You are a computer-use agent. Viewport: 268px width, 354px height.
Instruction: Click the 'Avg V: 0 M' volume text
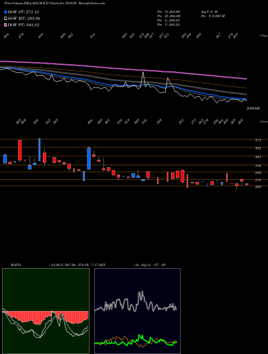tap(209, 11)
